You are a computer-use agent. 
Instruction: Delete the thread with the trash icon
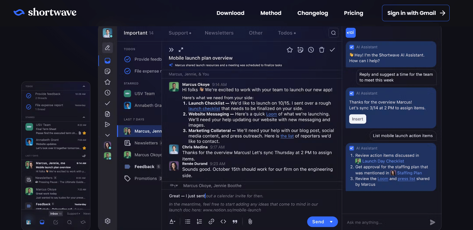[322, 50]
